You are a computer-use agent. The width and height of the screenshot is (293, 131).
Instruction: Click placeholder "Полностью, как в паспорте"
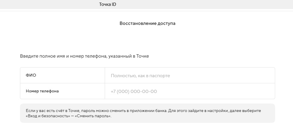[x=140, y=76]
